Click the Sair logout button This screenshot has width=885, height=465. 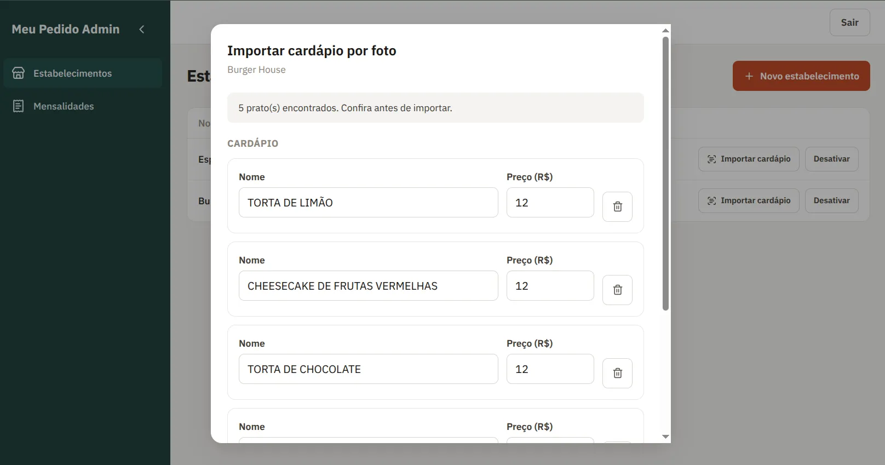click(849, 22)
